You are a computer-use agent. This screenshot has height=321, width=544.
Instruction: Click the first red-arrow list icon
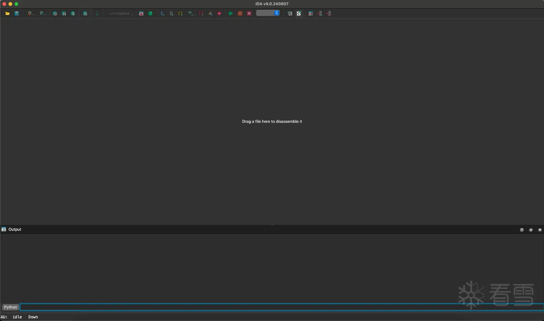point(320,14)
